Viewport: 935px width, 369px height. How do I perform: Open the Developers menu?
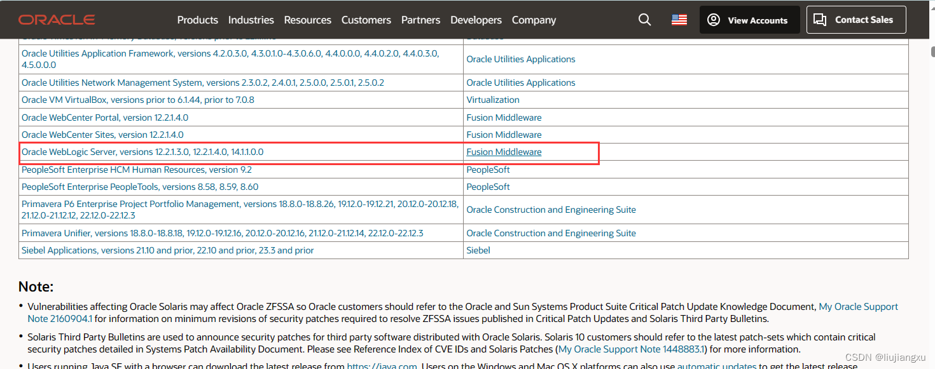click(476, 20)
